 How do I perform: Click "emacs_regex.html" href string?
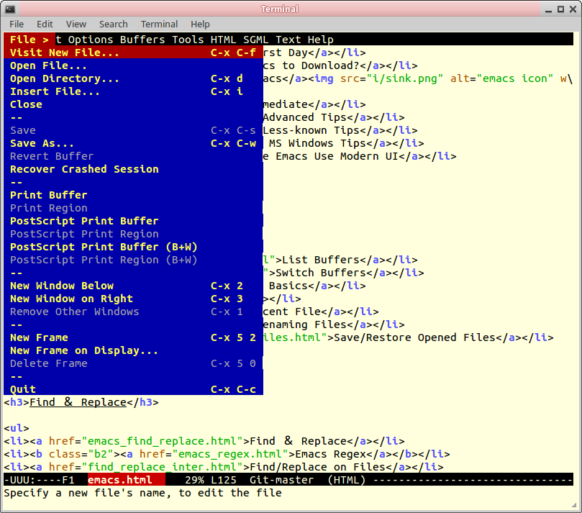233,454
